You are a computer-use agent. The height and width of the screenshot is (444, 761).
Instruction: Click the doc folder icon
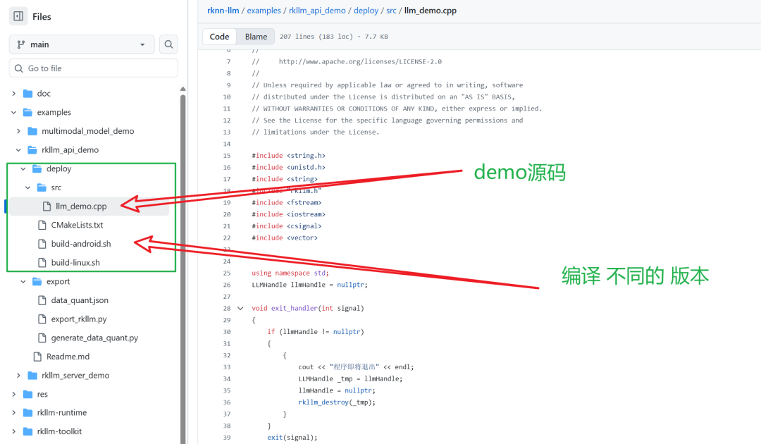tap(28, 93)
